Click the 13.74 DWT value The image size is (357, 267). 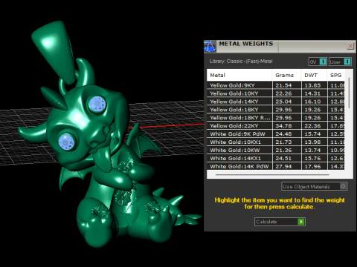[x=312, y=151]
